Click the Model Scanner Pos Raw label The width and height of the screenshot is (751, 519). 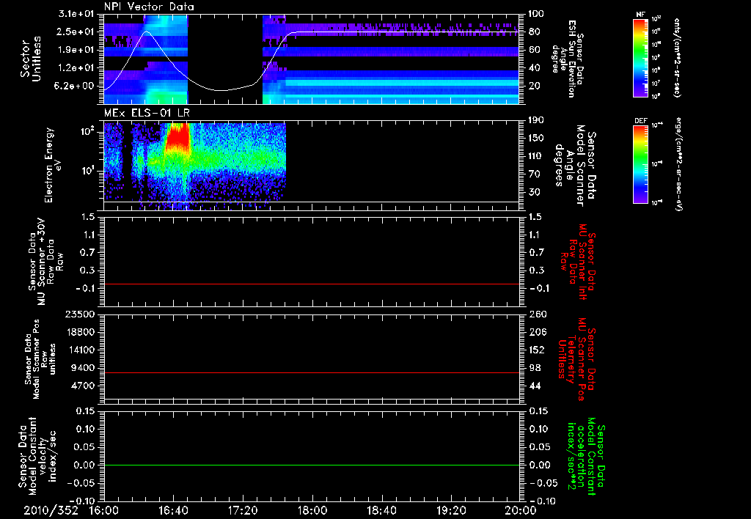tap(40, 359)
